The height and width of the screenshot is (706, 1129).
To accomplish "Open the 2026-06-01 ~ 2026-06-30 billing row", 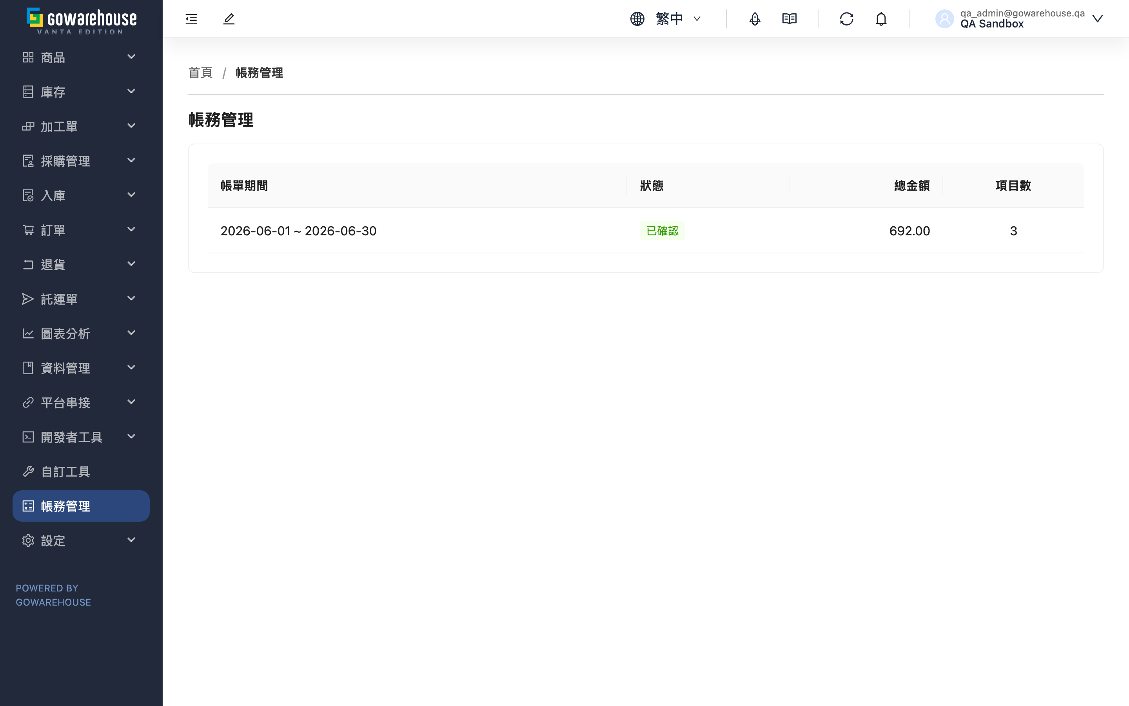I will click(646, 231).
